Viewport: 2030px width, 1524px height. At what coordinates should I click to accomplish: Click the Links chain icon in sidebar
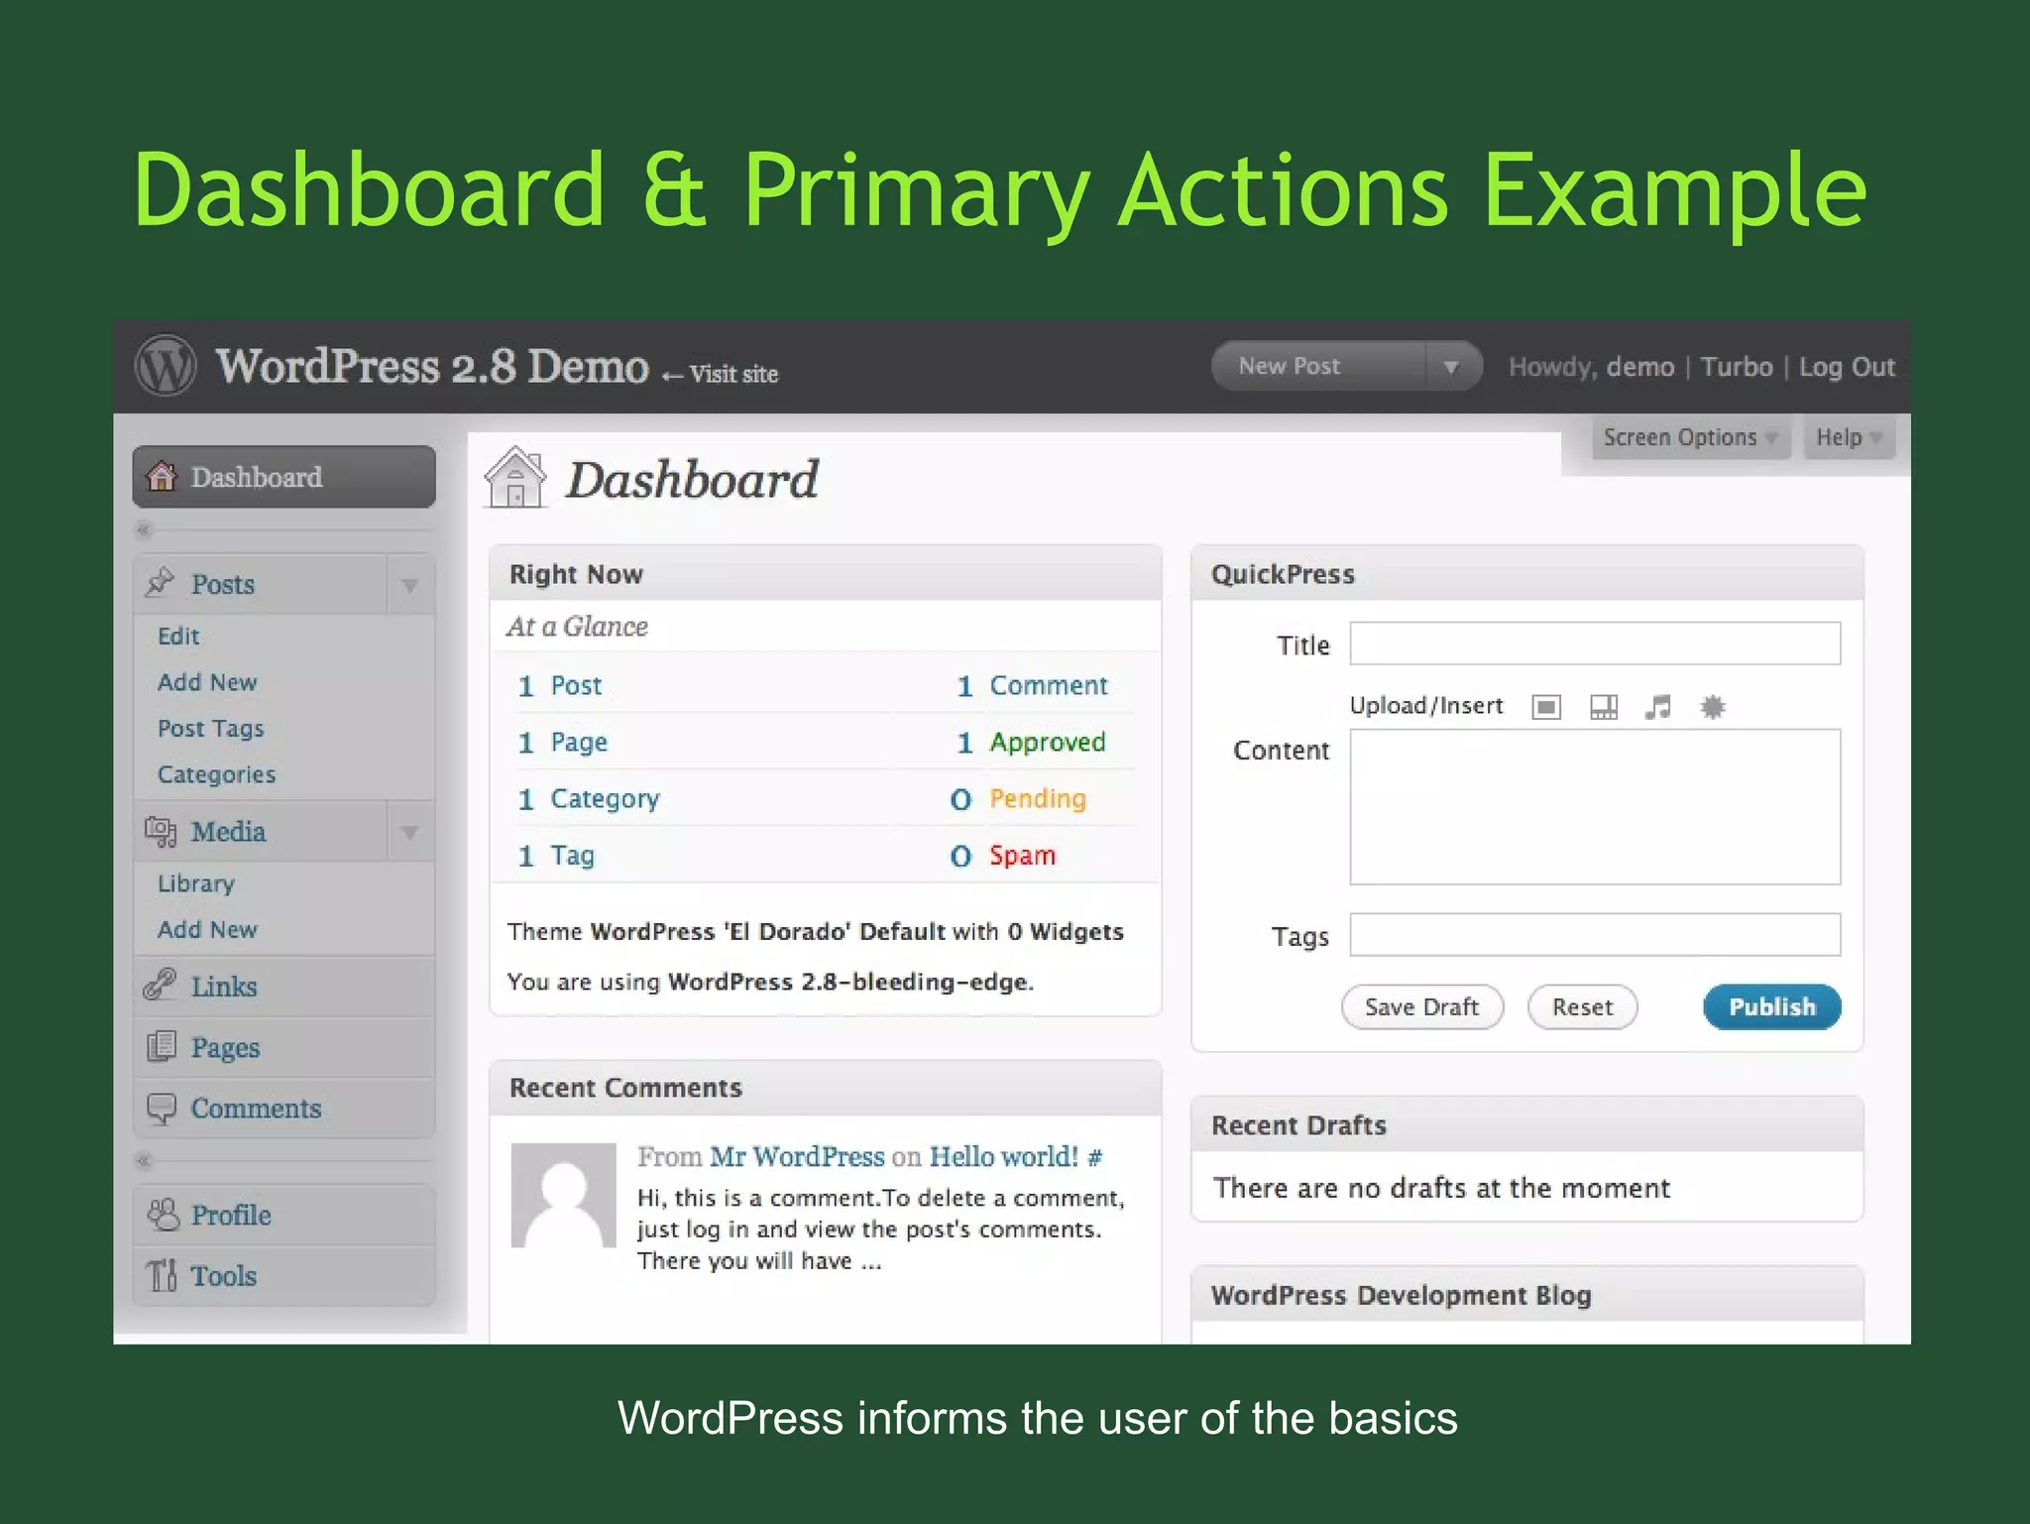[160, 985]
